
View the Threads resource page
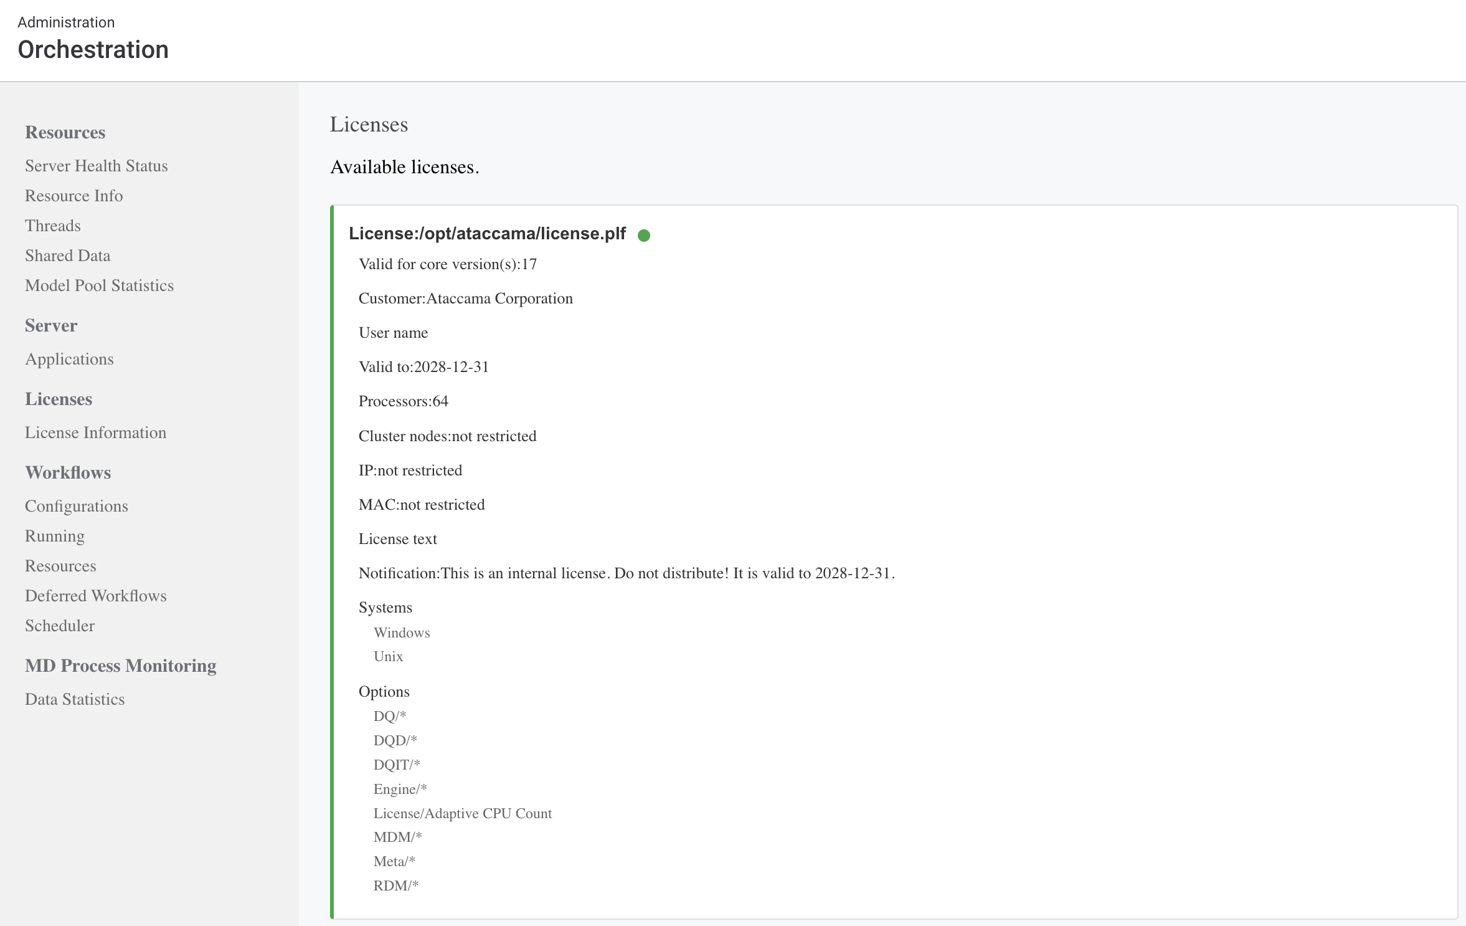pyautogui.click(x=52, y=226)
